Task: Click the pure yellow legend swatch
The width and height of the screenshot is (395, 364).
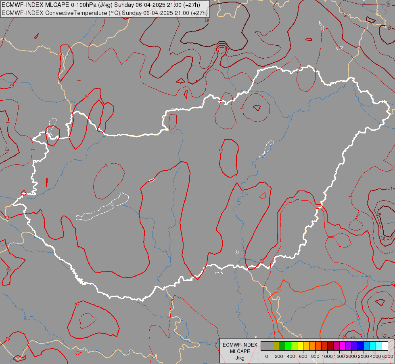Action: pyautogui.click(x=300, y=346)
